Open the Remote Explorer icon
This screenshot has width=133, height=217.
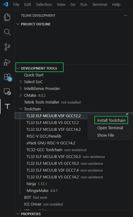(7, 91)
